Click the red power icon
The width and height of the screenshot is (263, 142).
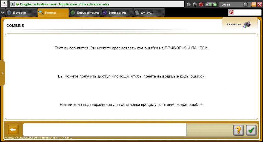231,12
